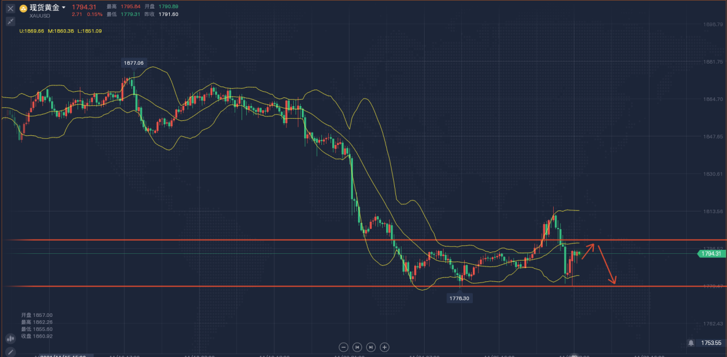The width and height of the screenshot is (727, 357).
Task: Click the 开盘 1857.00 readout
Action: pyautogui.click(x=37, y=315)
